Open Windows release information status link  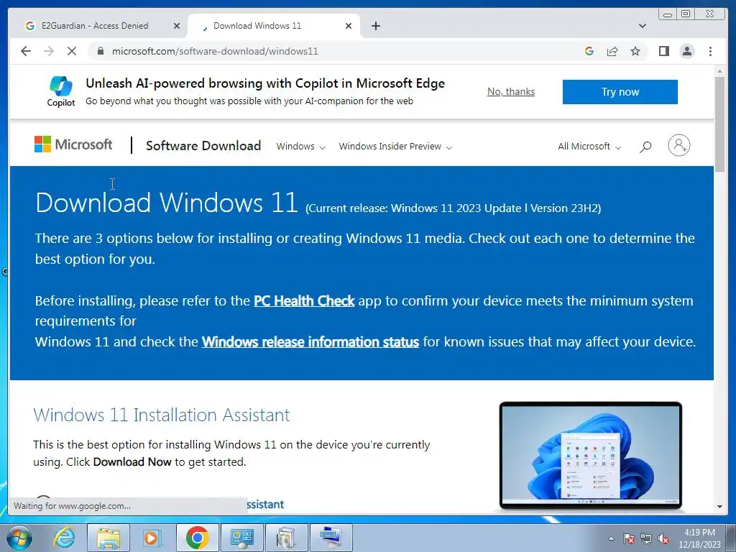[310, 341]
